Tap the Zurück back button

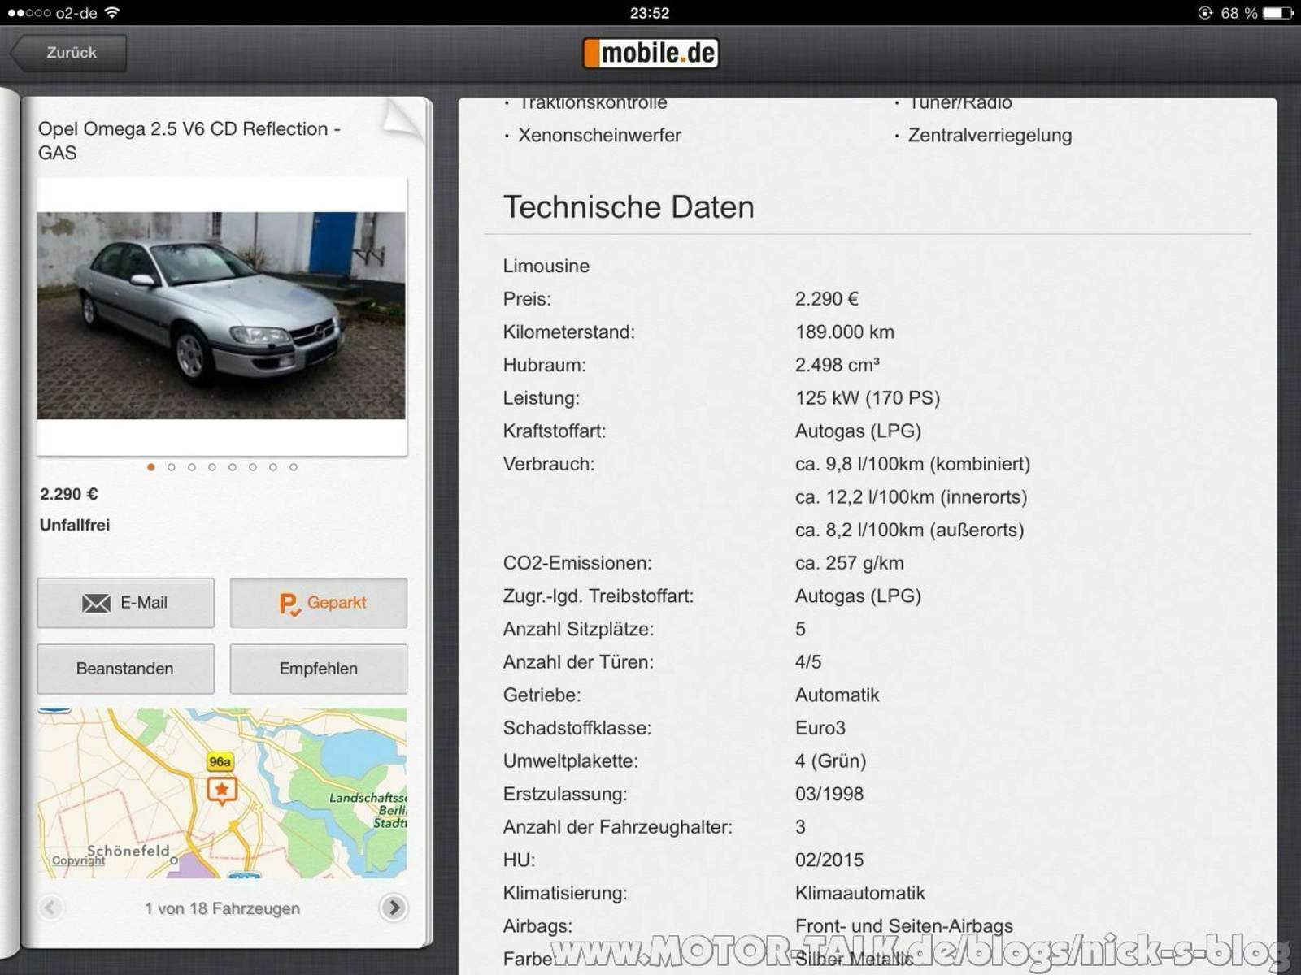click(69, 53)
